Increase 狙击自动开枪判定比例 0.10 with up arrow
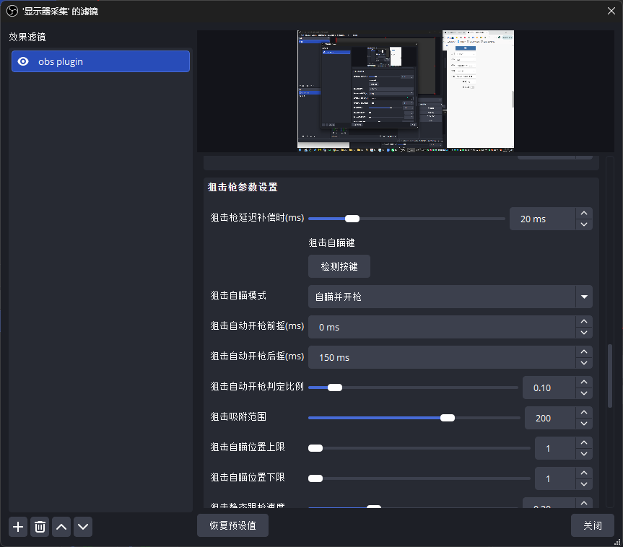 point(584,382)
